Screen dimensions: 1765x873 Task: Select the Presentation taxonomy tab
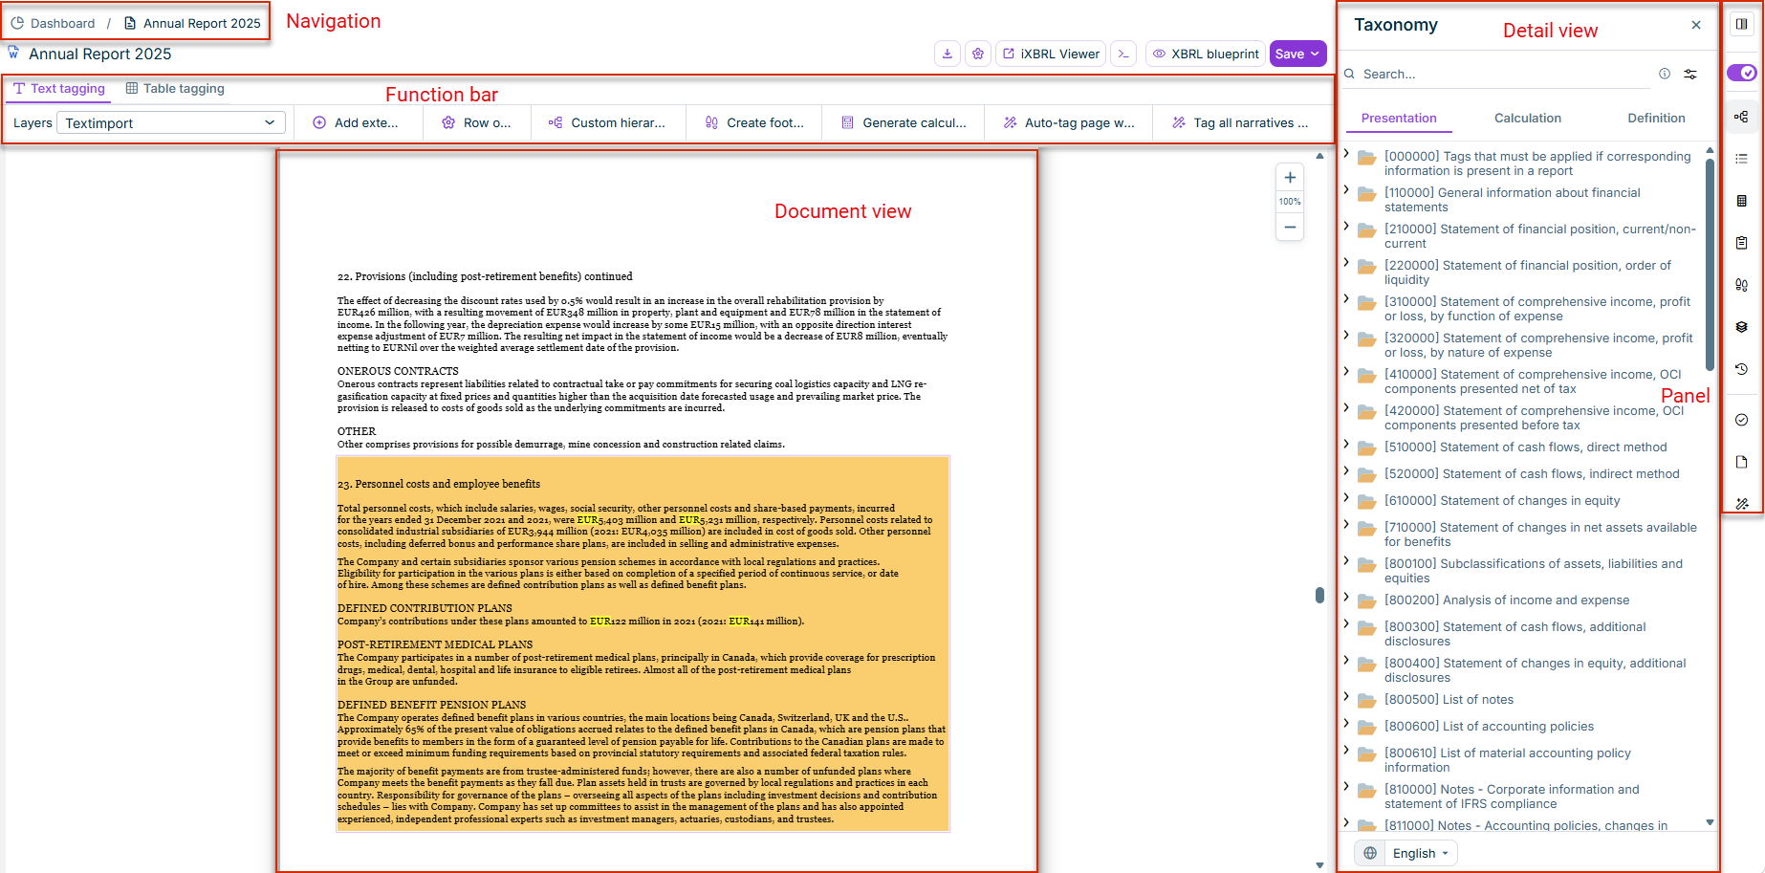click(x=1399, y=118)
